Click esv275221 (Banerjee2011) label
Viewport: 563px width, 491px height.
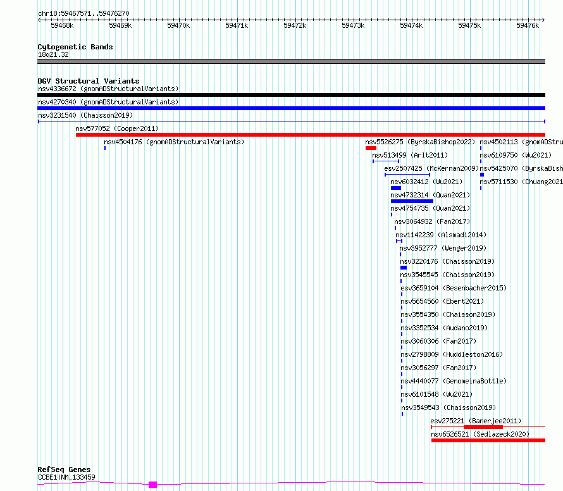(x=476, y=421)
